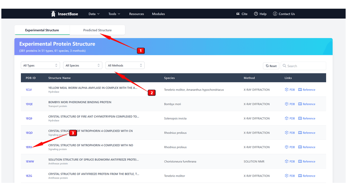Switch to the Predicted Structure tab
The width and height of the screenshot is (347, 195).
point(97,30)
